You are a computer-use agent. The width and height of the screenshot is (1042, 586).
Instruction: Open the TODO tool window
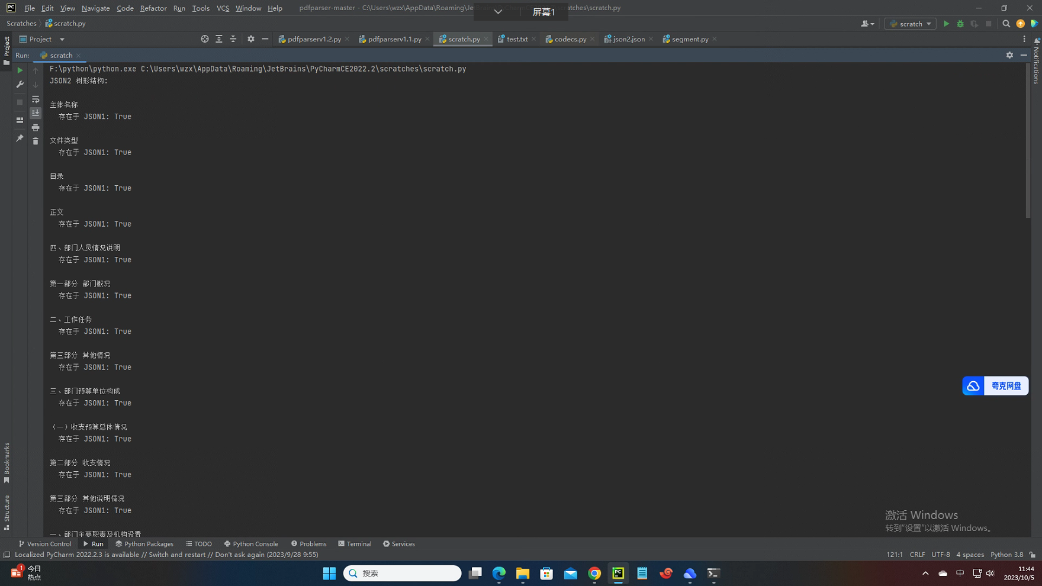(x=199, y=544)
